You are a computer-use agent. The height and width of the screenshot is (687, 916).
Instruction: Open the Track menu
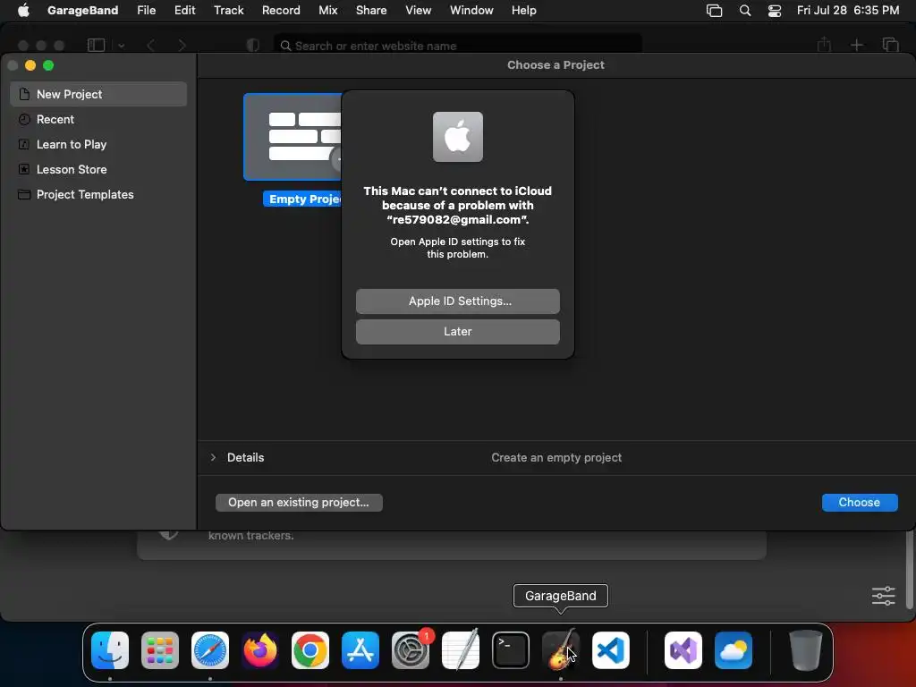pyautogui.click(x=228, y=11)
